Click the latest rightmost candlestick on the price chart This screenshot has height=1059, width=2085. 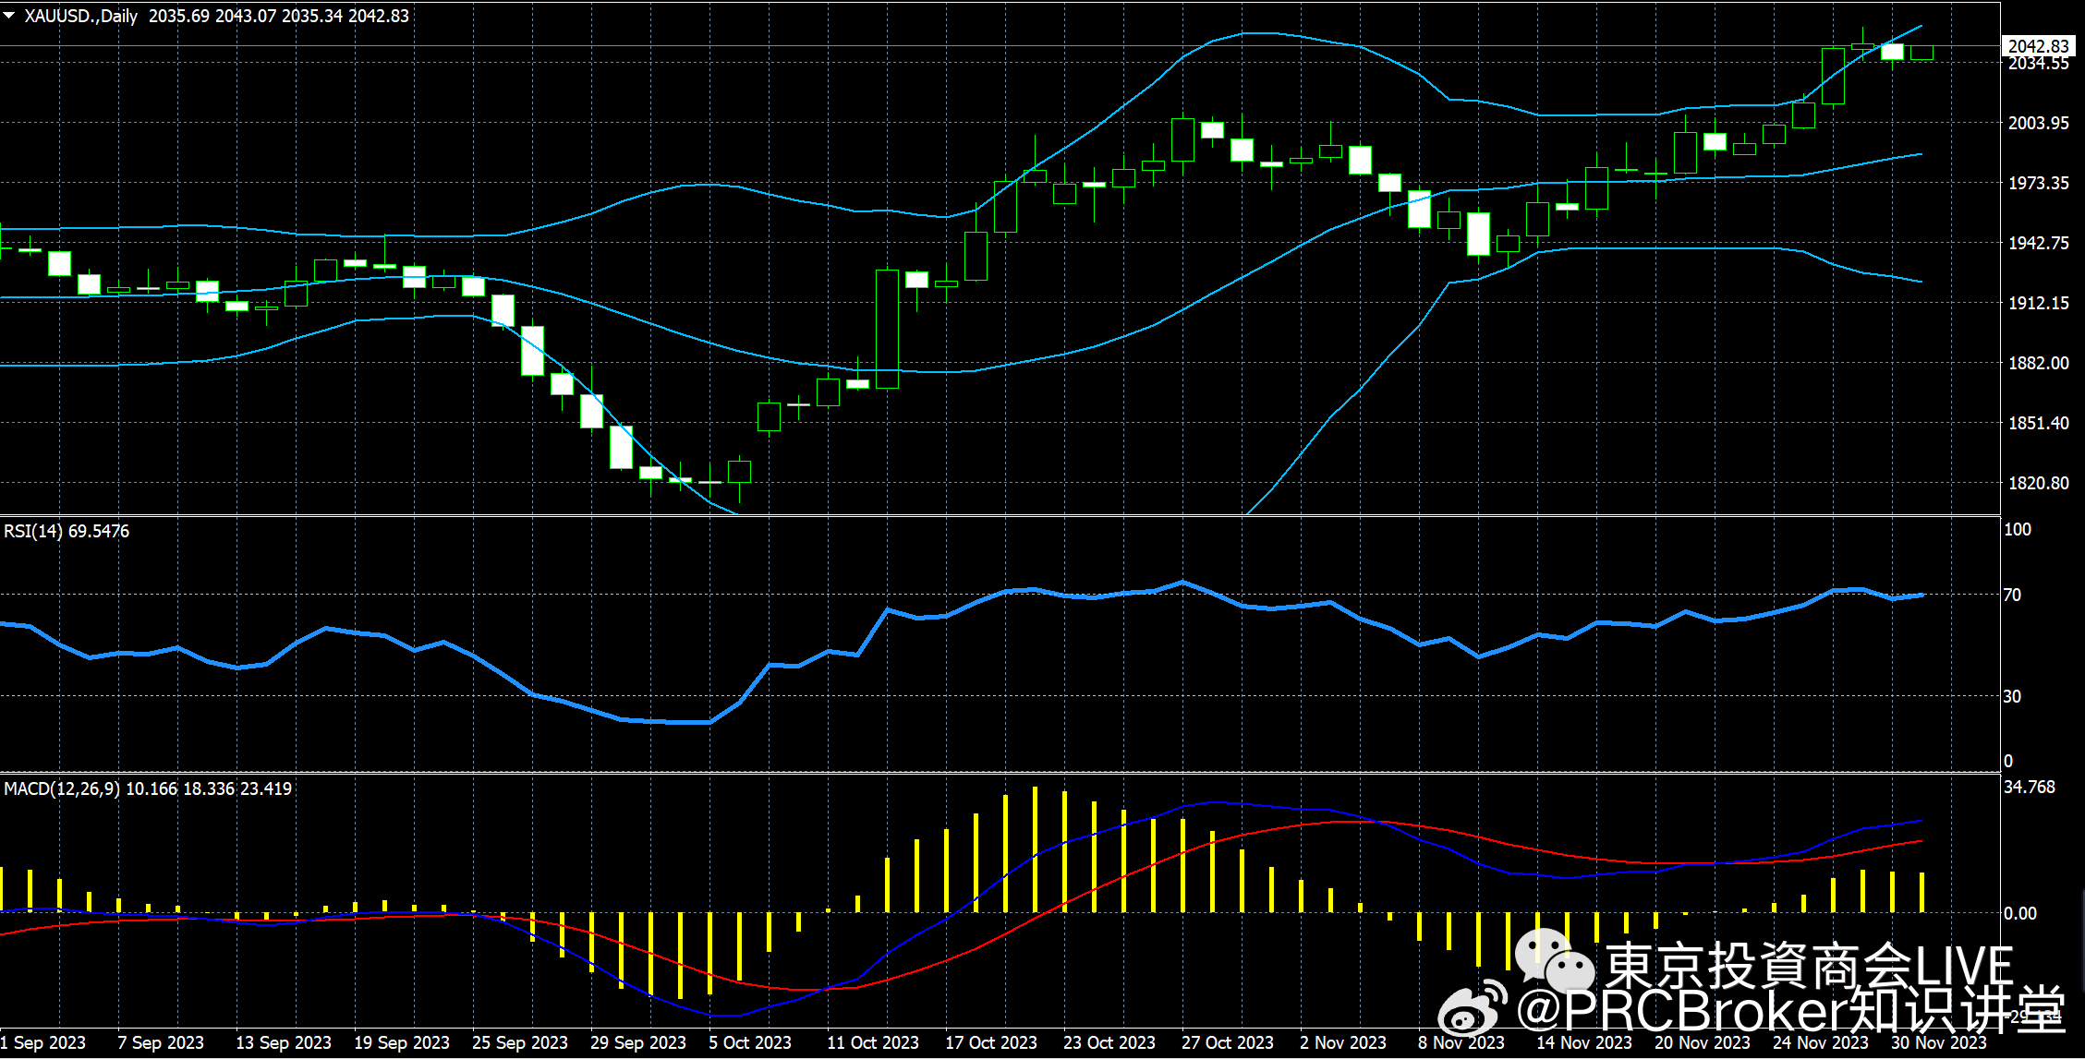1921,53
